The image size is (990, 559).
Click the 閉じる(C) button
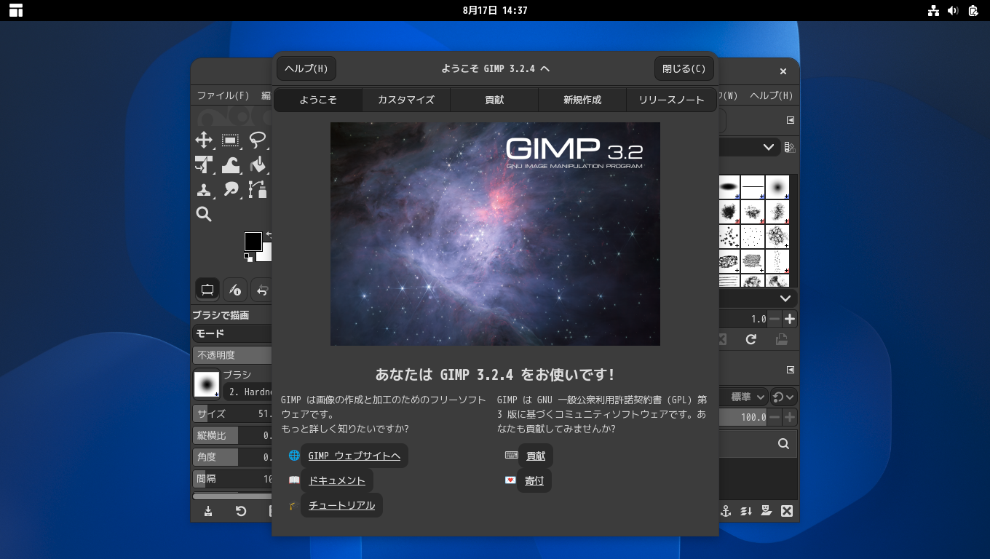(x=684, y=68)
